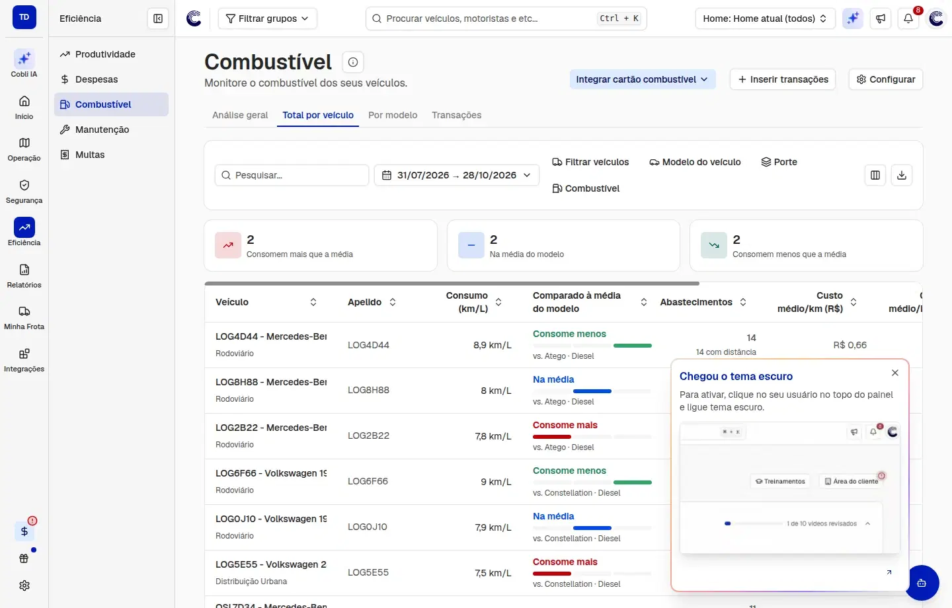Click the AI sparkle button in top bar
This screenshot has height=608, width=952.
pos(853,19)
